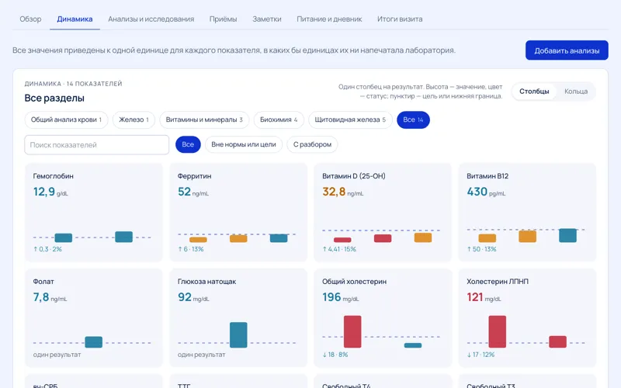Click Витамин B12 change ↑ 50 · 13%
The height and width of the screenshot is (388, 621).
(481, 249)
